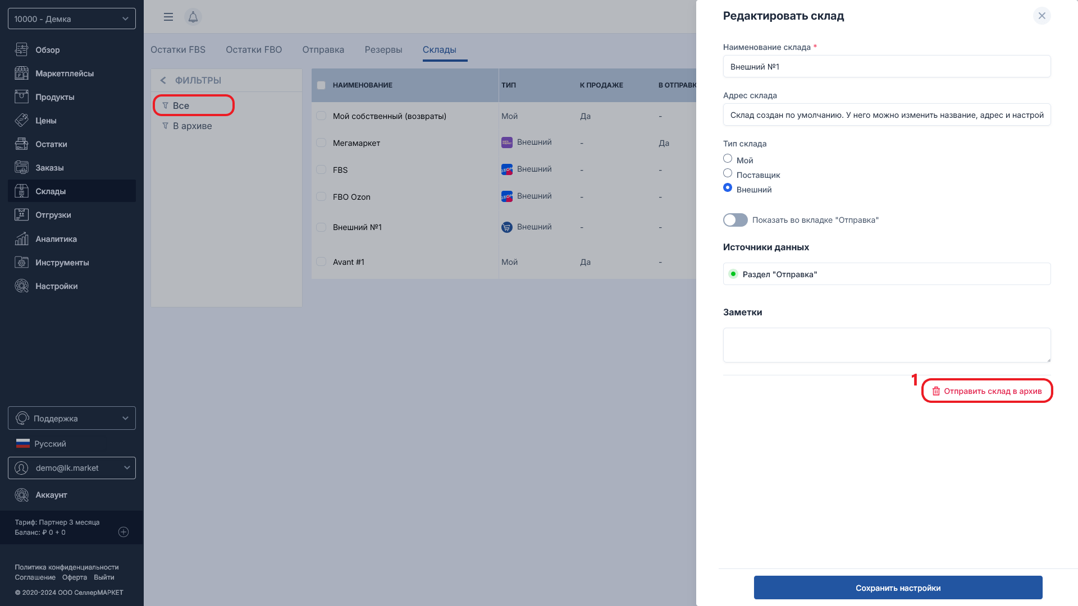Click the НАИМЕНОВАНИЕ column header
The image size is (1078, 606).
363,85
